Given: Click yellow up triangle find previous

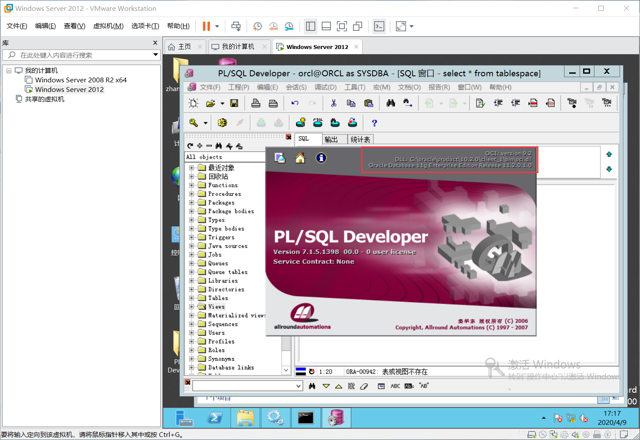Looking at the screenshot, I should pyautogui.click(x=339, y=386).
